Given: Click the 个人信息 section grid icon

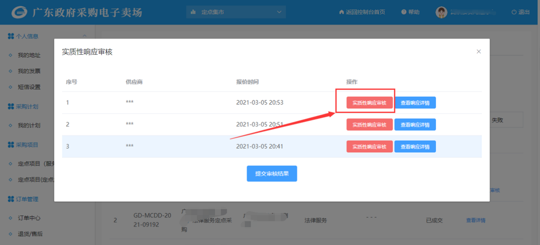Looking at the screenshot, I should (x=11, y=36).
